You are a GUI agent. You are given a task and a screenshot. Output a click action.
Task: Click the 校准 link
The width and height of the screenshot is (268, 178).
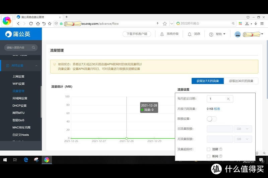click(217, 109)
